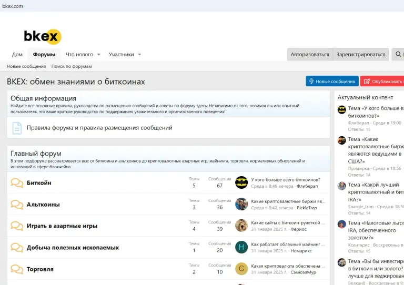Click dog avatar in gambling forum row
The image size is (404, 285).
point(241,226)
